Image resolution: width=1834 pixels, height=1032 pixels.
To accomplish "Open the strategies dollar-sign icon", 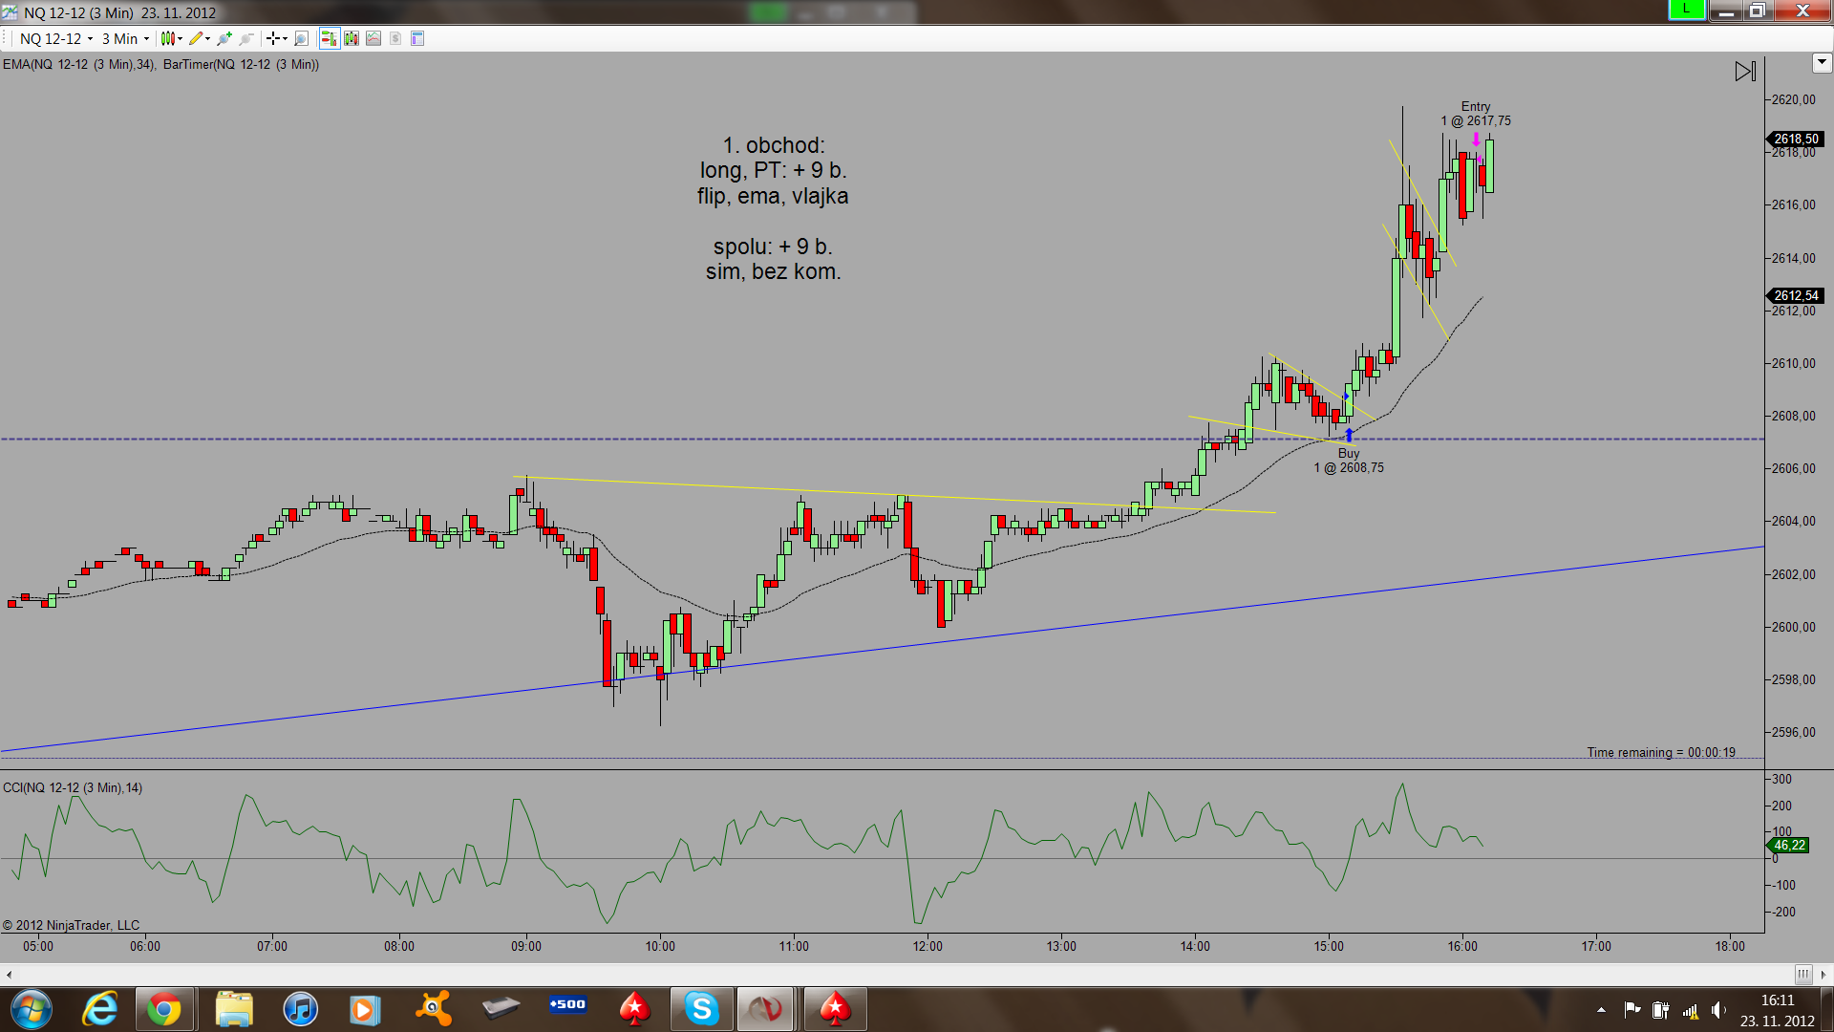I will [395, 38].
